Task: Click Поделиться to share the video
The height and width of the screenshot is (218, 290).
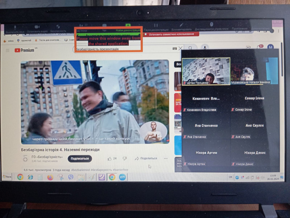Action: 146,158
